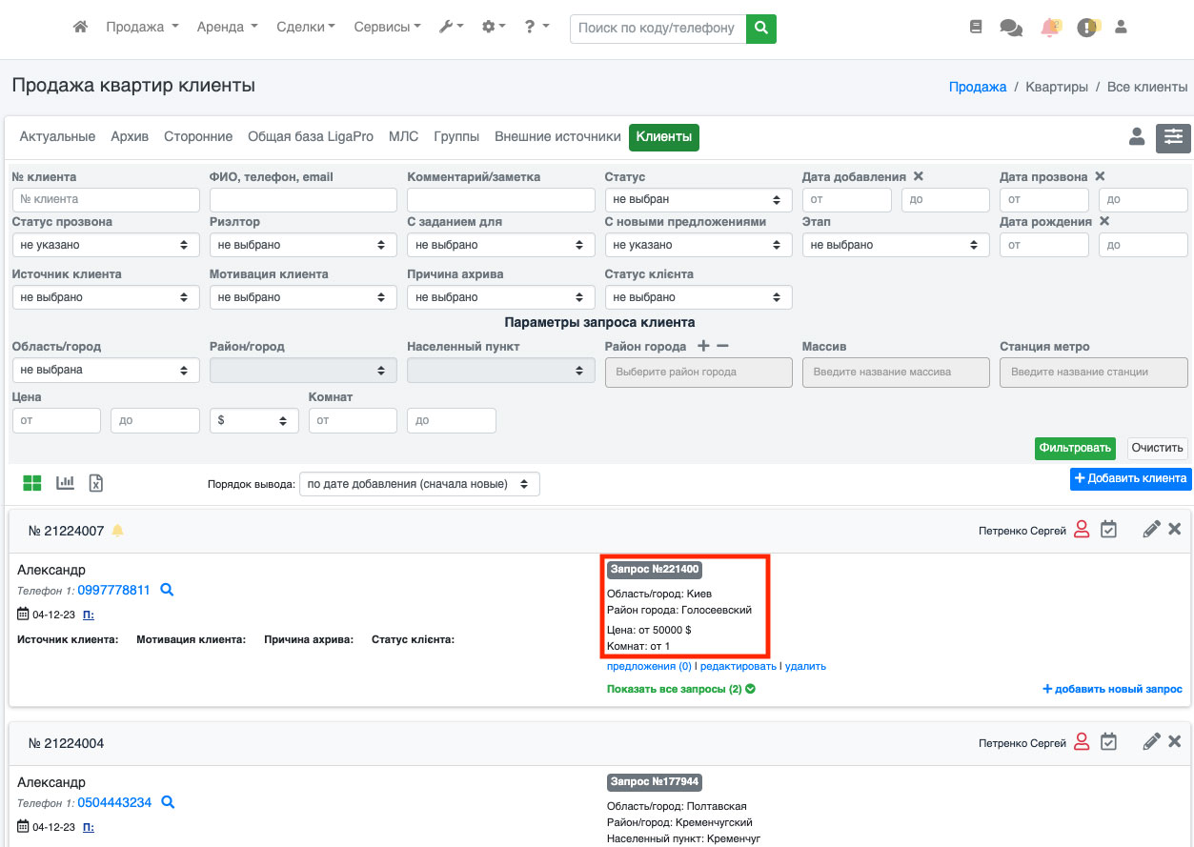
Task: Click the ФИО, телефон, email field
Action: pyautogui.click(x=303, y=200)
